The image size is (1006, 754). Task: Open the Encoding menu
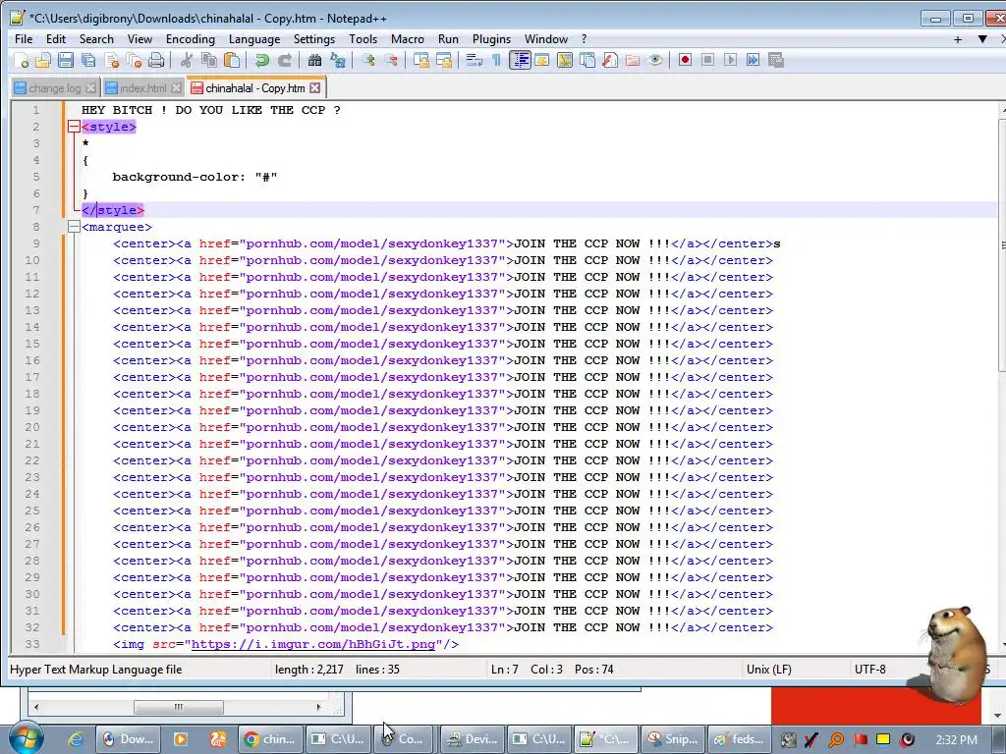pyautogui.click(x=191, y=39)
